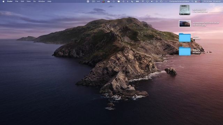Open the Help menu
The image size is (223, 125).
pos(49,1)
